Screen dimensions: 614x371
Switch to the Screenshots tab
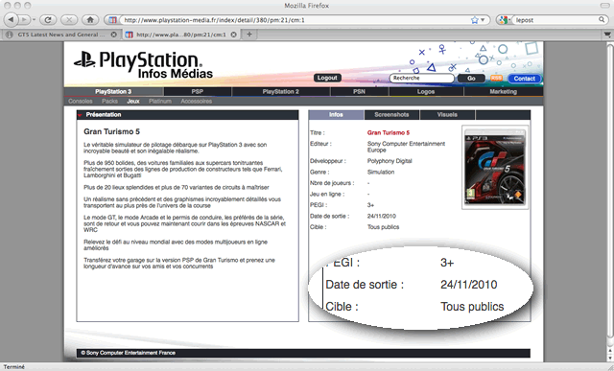[391, 115]
